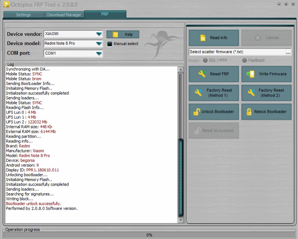Click the Unlock Bootloader button label
Viewport: 298px width, 239px height.
coord(218,111)
